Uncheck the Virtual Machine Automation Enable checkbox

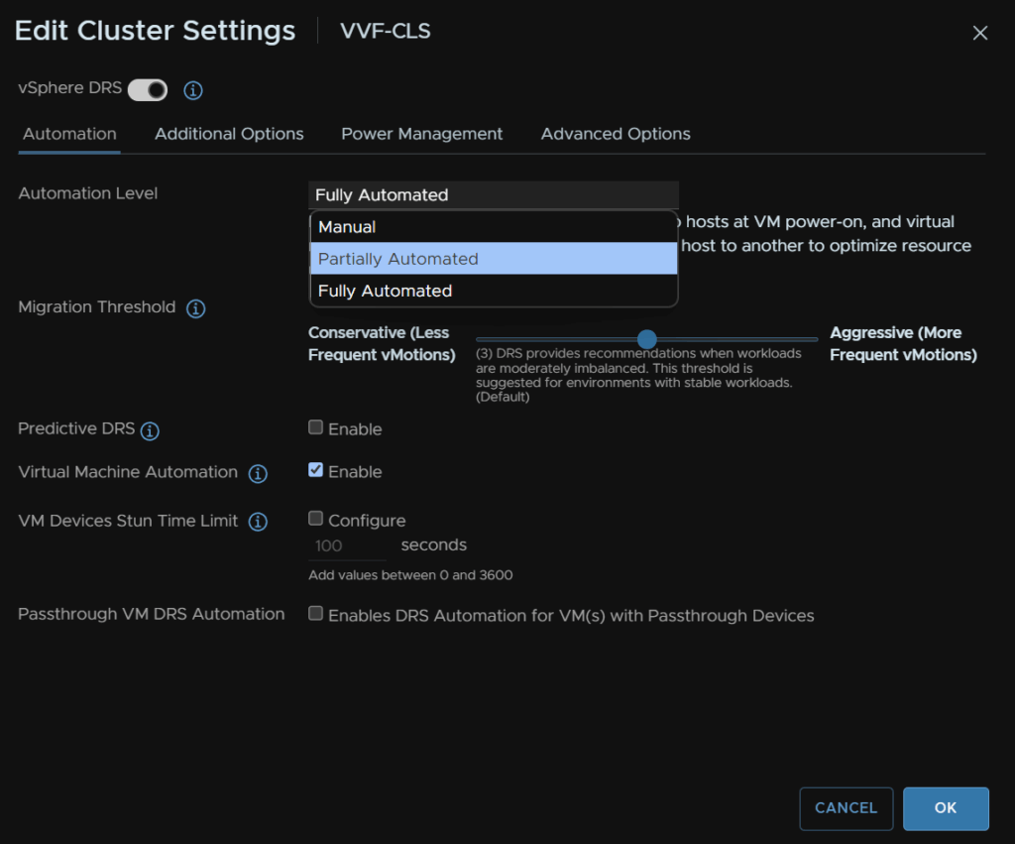pos(315,470)
